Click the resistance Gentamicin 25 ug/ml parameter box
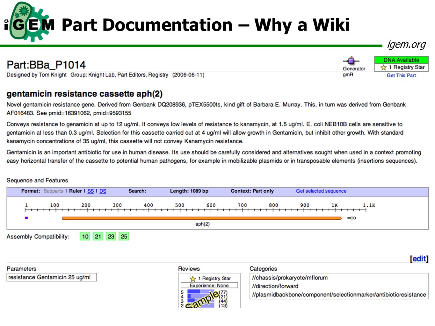 click(52, 277)
